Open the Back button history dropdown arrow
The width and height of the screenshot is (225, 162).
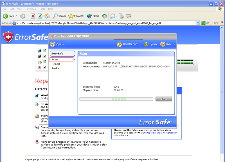17,16
